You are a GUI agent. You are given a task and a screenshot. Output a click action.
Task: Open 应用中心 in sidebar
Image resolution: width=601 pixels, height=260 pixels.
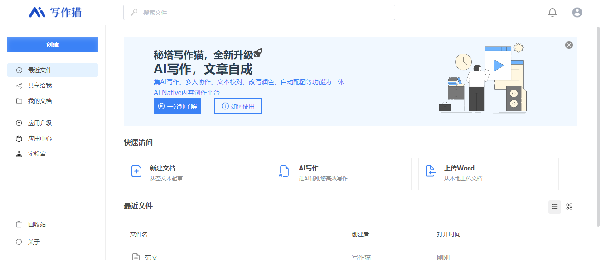click(53, 138)
